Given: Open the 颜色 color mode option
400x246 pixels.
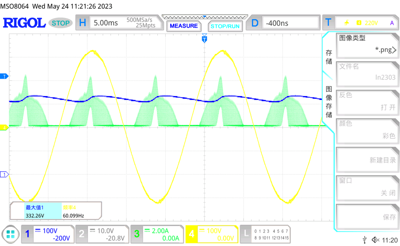Looking at the screenshot, I should pos(367,130).
